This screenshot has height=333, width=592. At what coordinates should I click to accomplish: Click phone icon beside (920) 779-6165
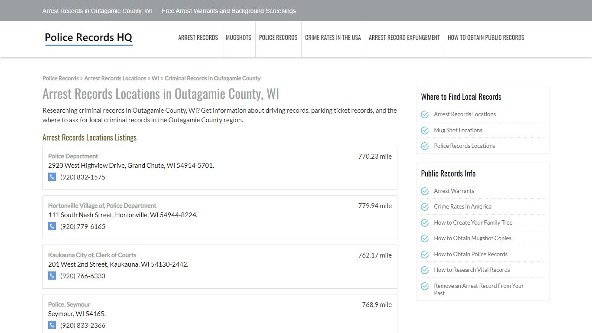52,226
